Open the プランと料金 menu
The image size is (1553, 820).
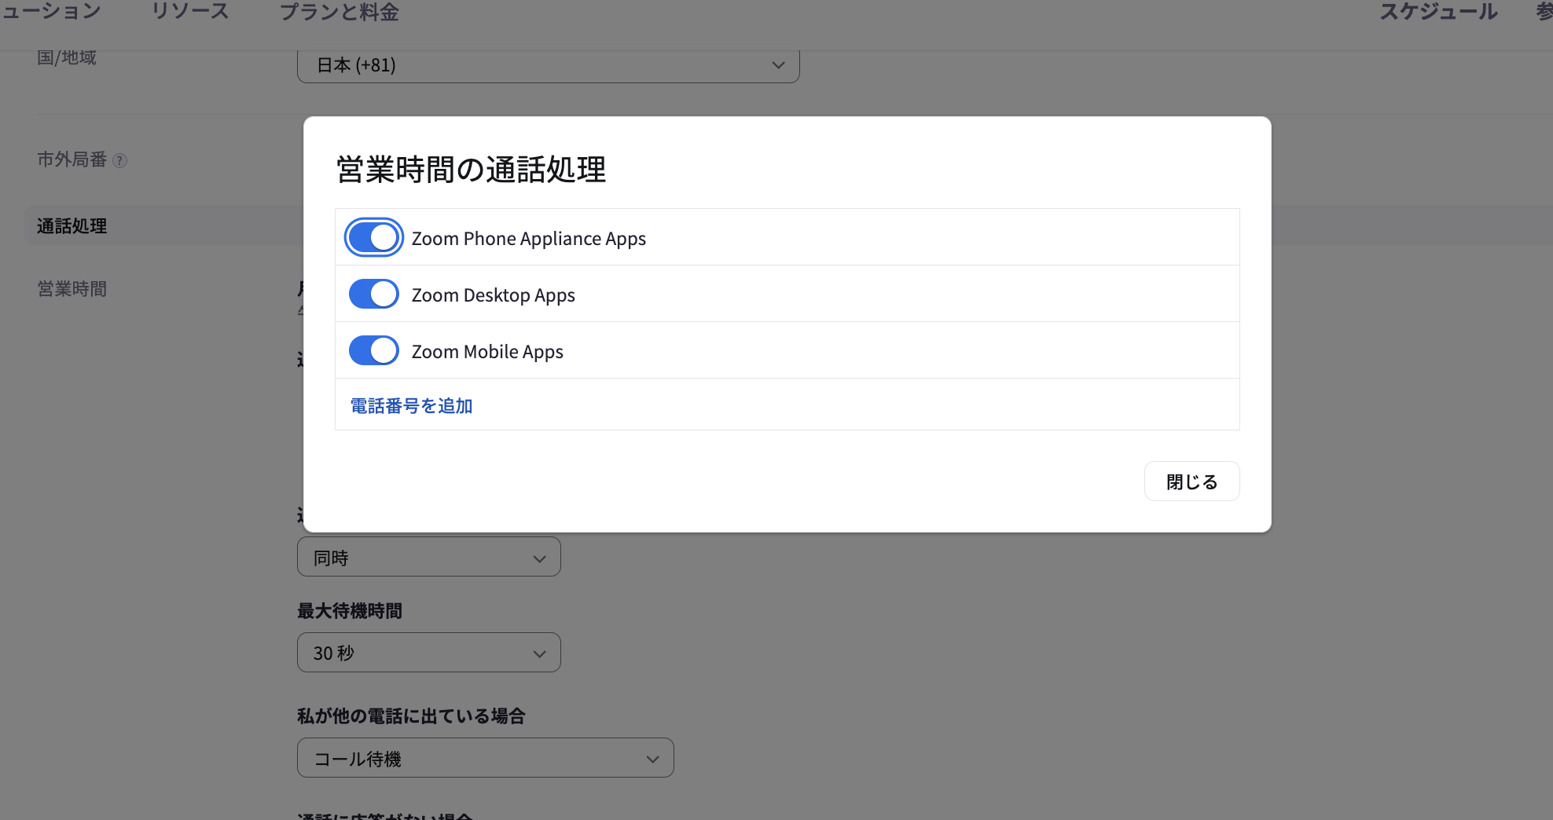(x=340, y=12)
